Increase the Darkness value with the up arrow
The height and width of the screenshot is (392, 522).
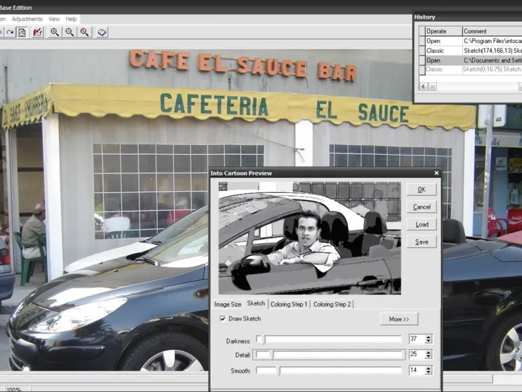pos(429,336)
